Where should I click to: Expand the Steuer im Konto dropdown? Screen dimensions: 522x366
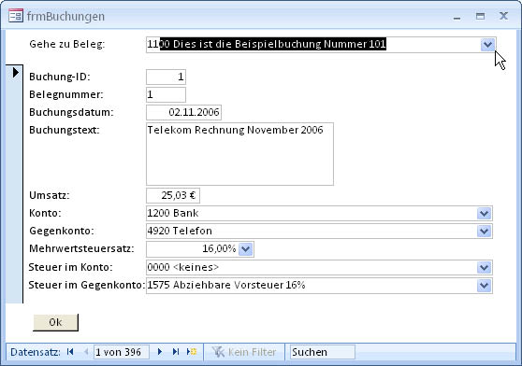(484, 268)
